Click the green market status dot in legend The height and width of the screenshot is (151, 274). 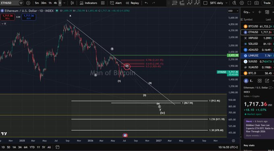pos(57,11)
